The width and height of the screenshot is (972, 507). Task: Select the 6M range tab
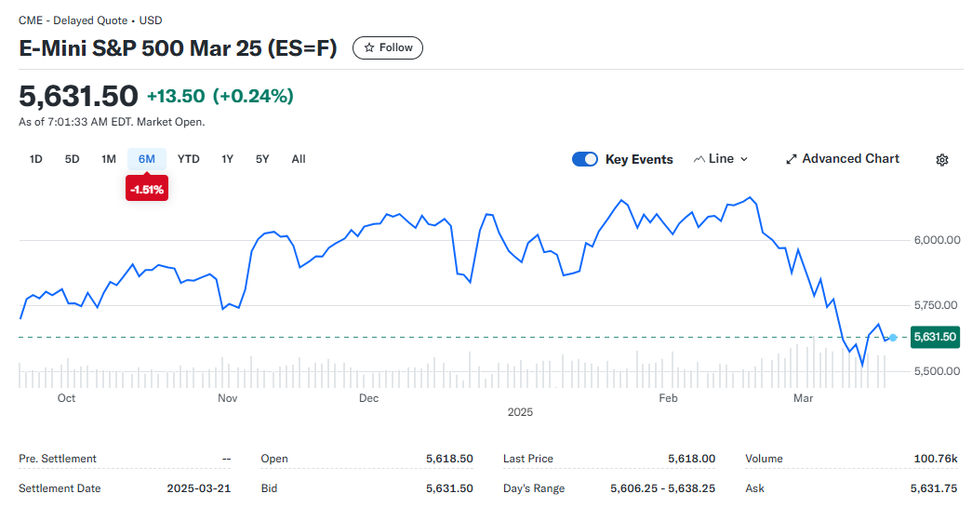147,159
